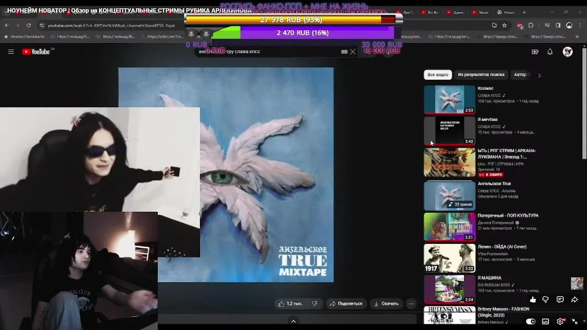Go to YouTube home via the logo
This screenshot has width=587, height=330.
(36, 52)
